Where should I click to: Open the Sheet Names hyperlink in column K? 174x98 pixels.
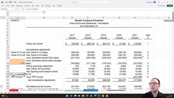(168, 20)
